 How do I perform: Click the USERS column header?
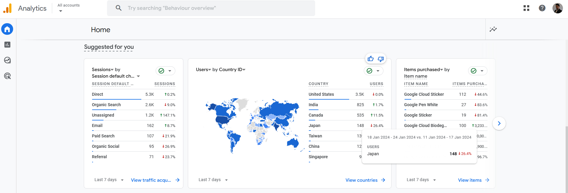pyautogui.click(x=377, y=84)
